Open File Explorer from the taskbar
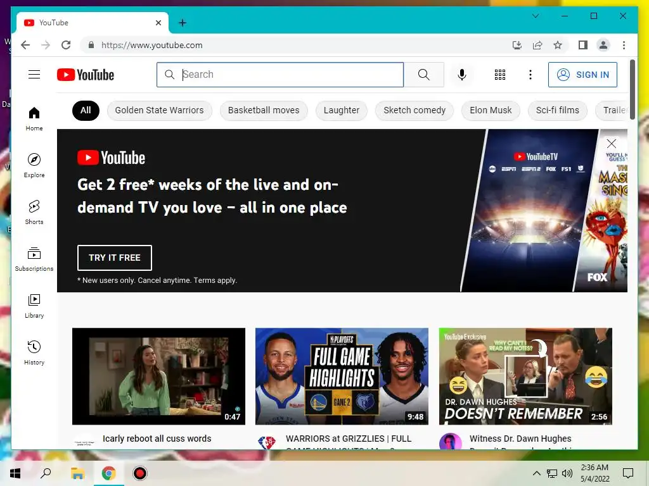This screenshot has width=649, height=486. tap(77, 473)
